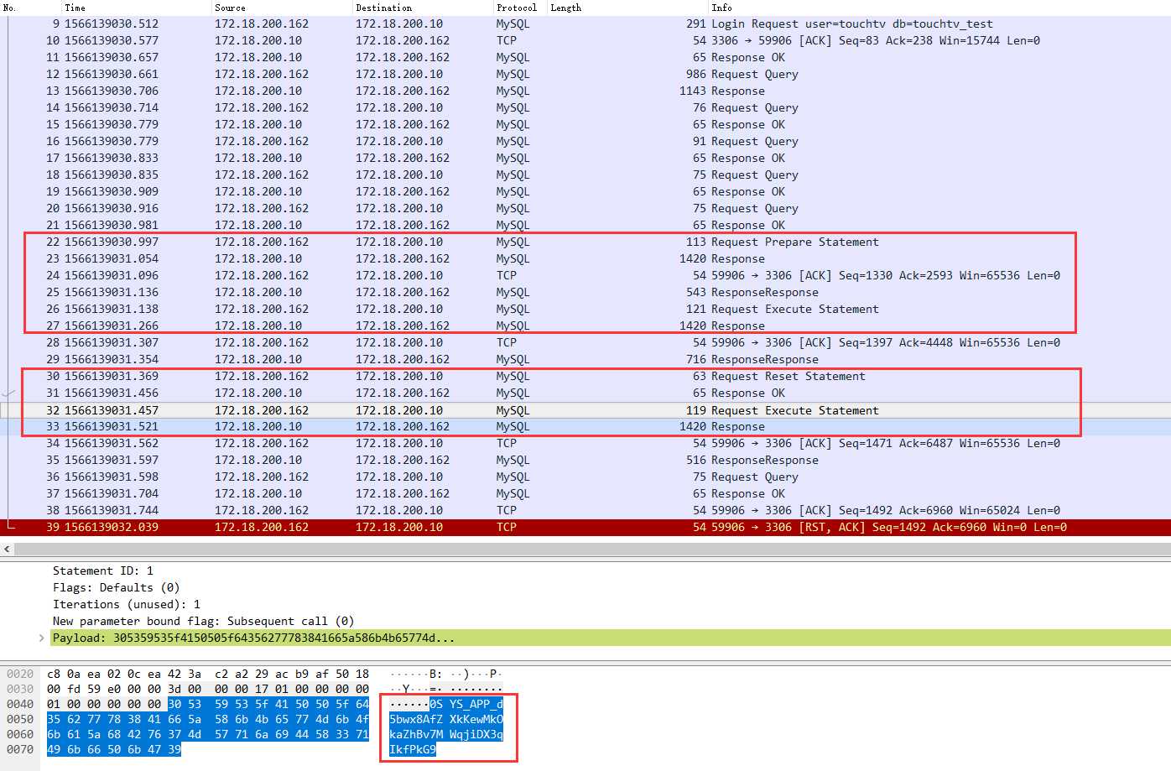Select packet 10 TCP ACK Seq=83
The width and height of the screenshot is (1171, 771).
click(585, 40)
